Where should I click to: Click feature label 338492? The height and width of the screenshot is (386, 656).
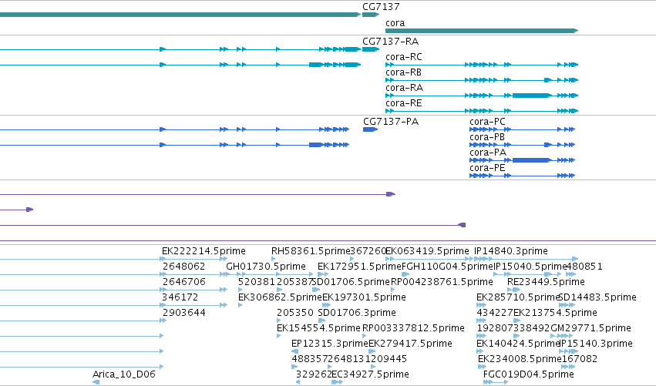[x=531, y=329]
